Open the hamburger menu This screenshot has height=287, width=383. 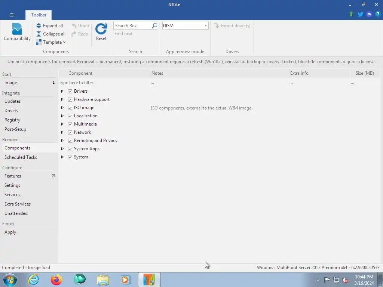(x=12, y=15)
